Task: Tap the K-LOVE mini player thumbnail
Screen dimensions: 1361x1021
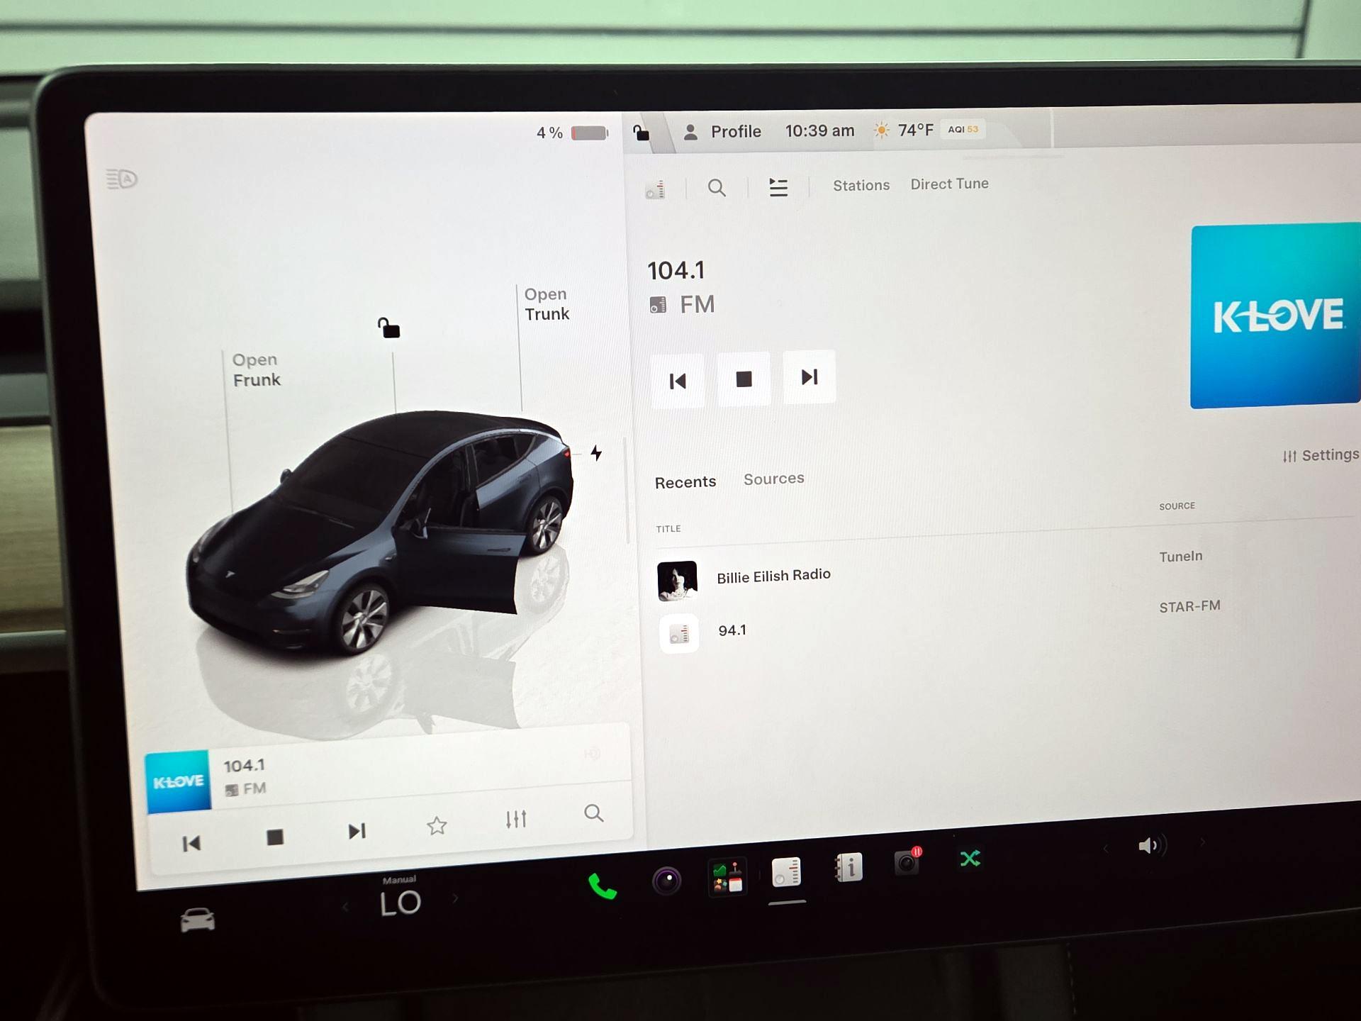Action: point(178,781)
